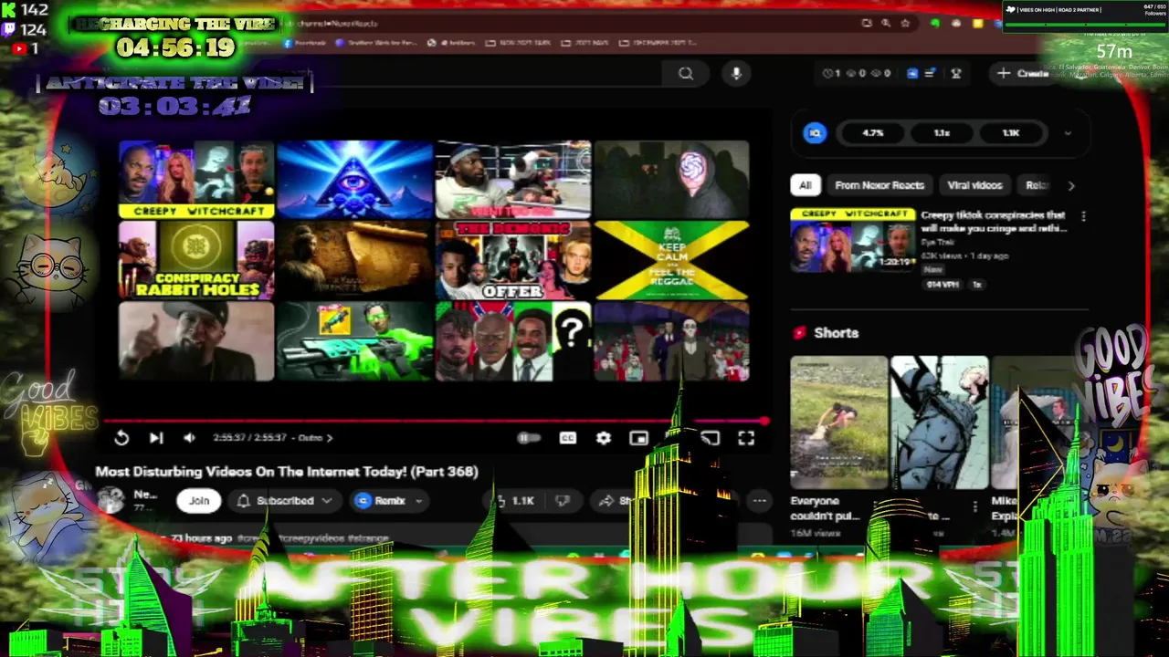Click the 1.1x stats pill
The width and height of the screenshot is (1169, 657).
click(x=942, y=133)
